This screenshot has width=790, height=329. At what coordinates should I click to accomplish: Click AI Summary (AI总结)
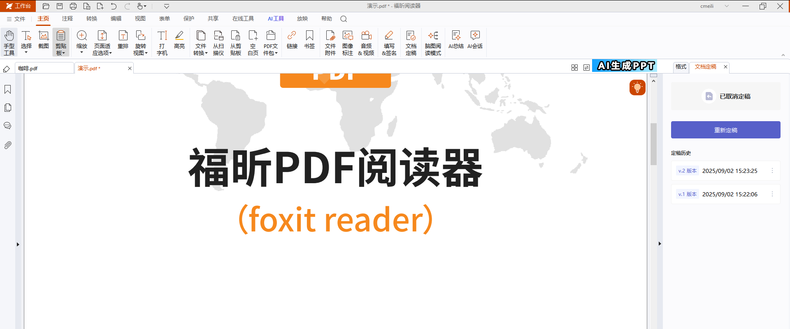[456, 40]
